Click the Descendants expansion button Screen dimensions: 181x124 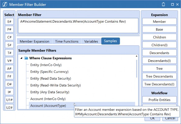pos(159,53)
